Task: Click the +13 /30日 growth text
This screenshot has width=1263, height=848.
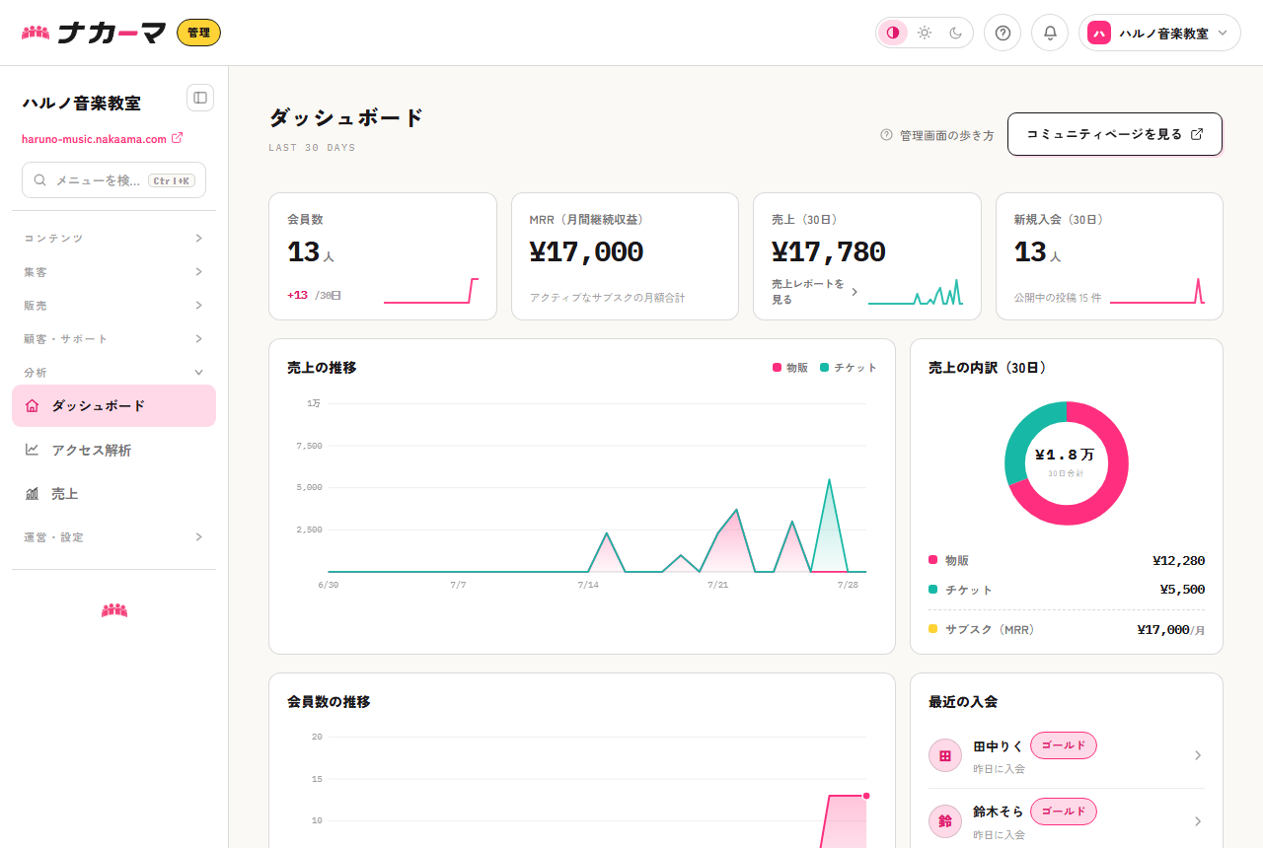Action: [x=314, y=295]
